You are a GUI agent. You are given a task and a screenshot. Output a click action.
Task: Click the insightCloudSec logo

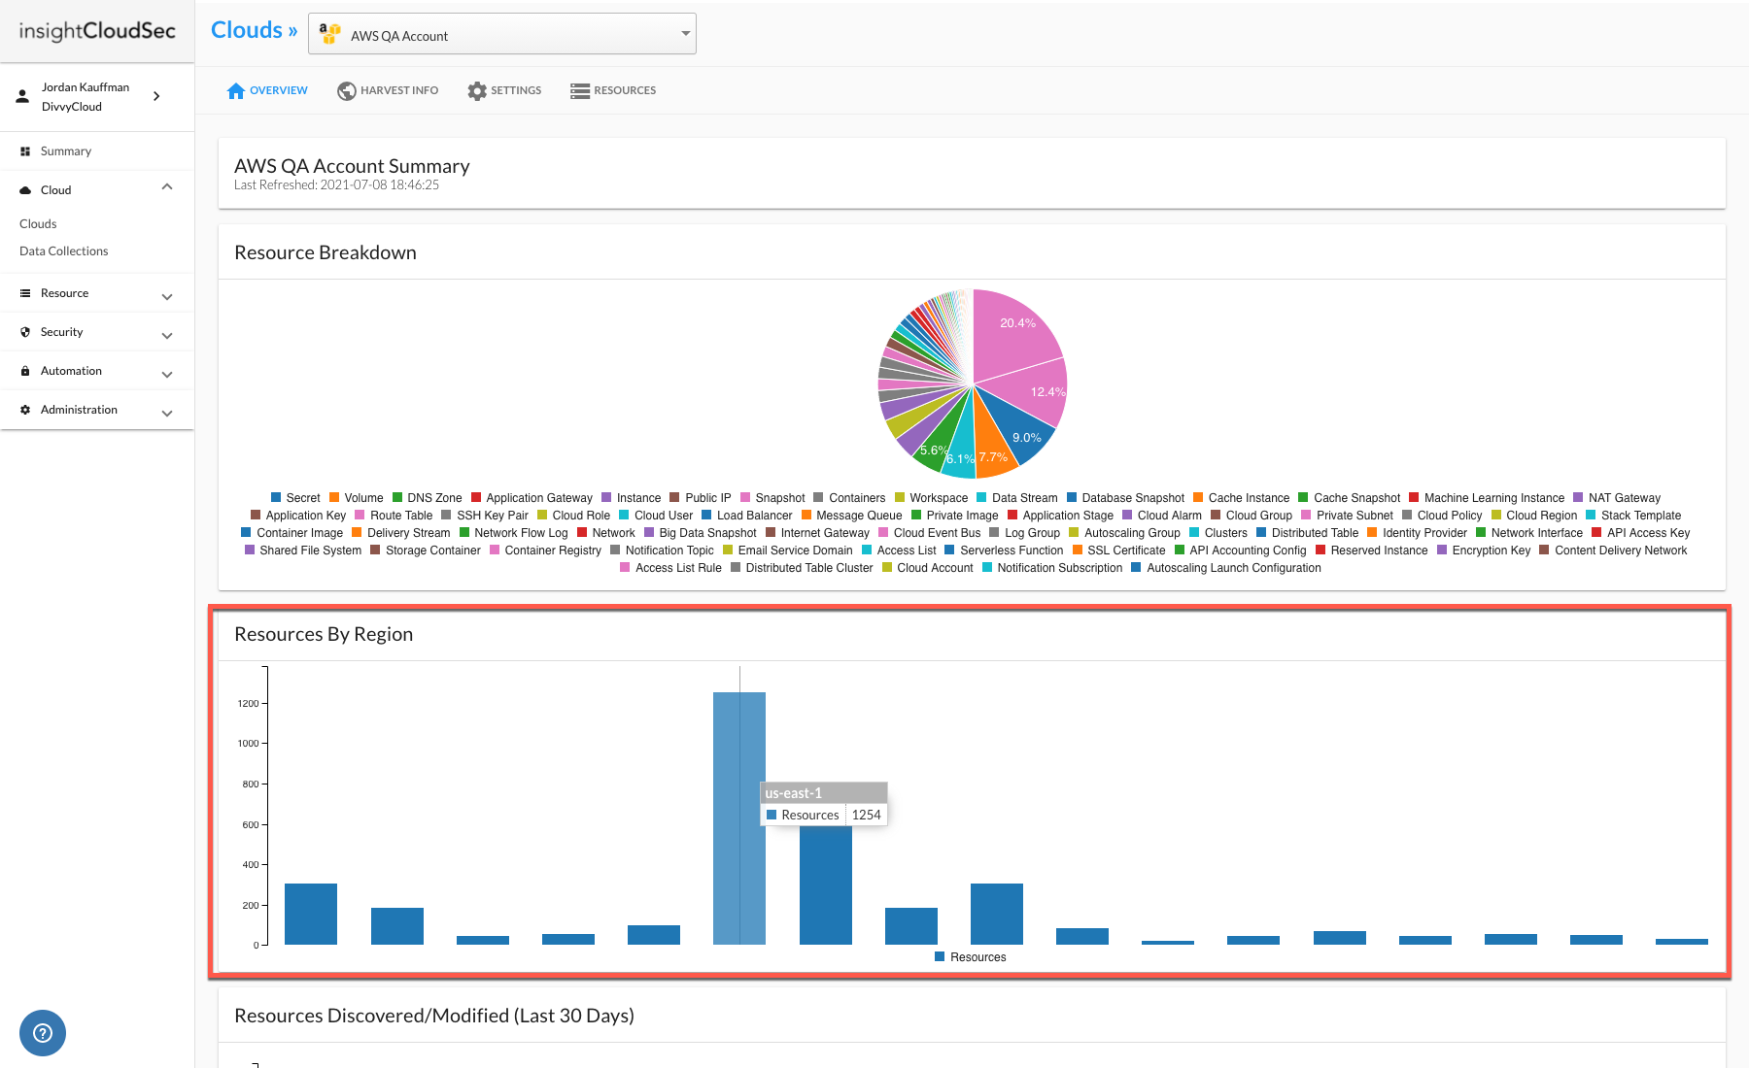click(x=97, y=31)
